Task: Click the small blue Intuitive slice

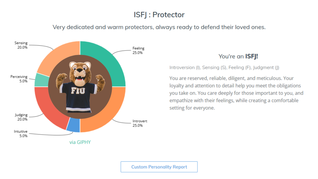Action: pyautogui.click(x=73, y=126)
